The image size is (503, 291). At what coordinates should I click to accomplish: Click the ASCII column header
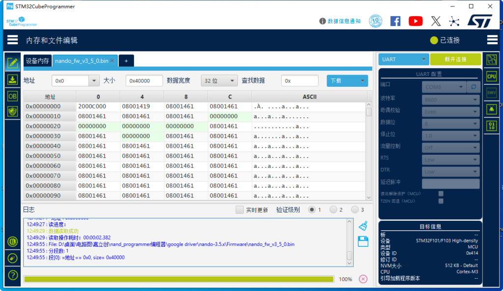[309, 97]
